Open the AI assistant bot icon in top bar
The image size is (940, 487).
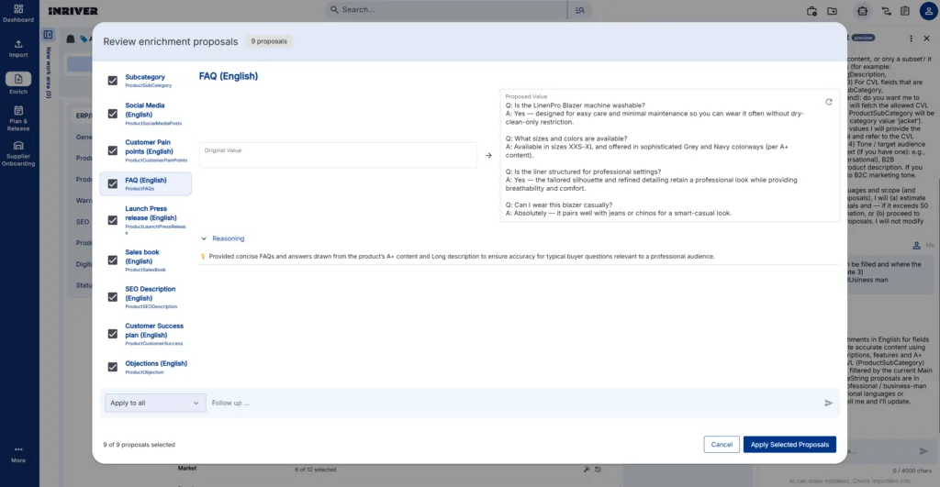click(x=862, y=11)
